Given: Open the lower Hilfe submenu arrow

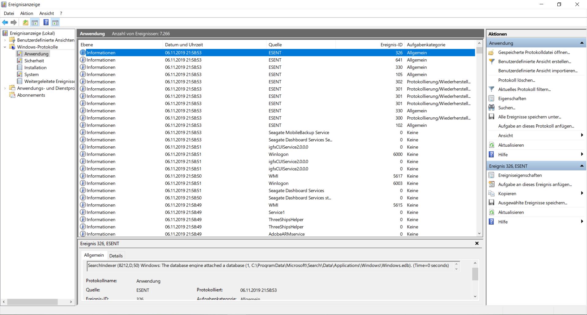Looking at the screenshot, I should (x=582, y=222).
